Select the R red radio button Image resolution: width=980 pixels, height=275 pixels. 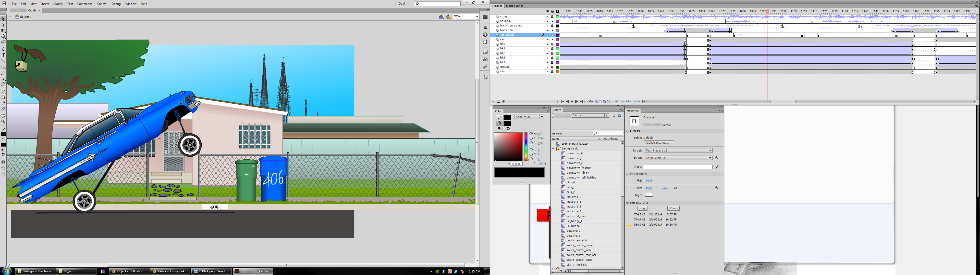pos(531,150)
